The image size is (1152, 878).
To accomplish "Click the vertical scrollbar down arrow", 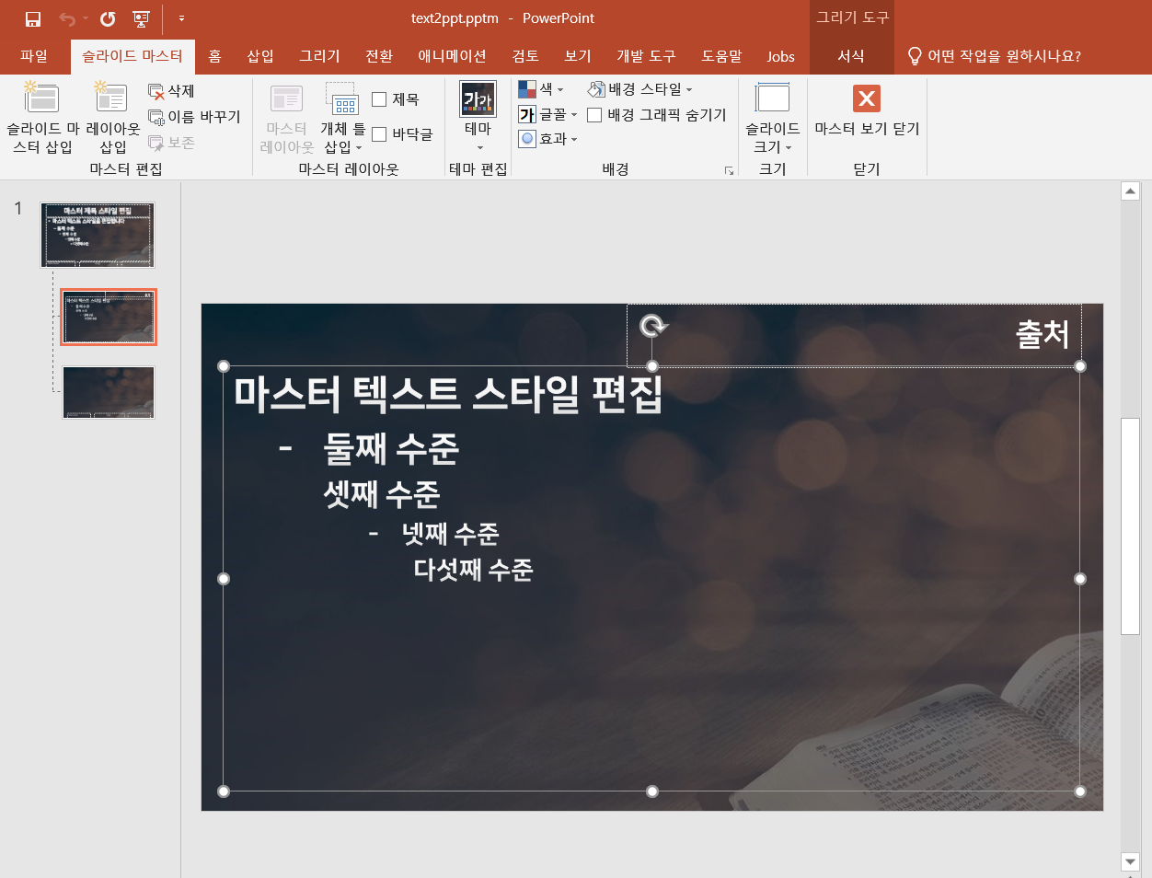I will tap(1131, 861).
